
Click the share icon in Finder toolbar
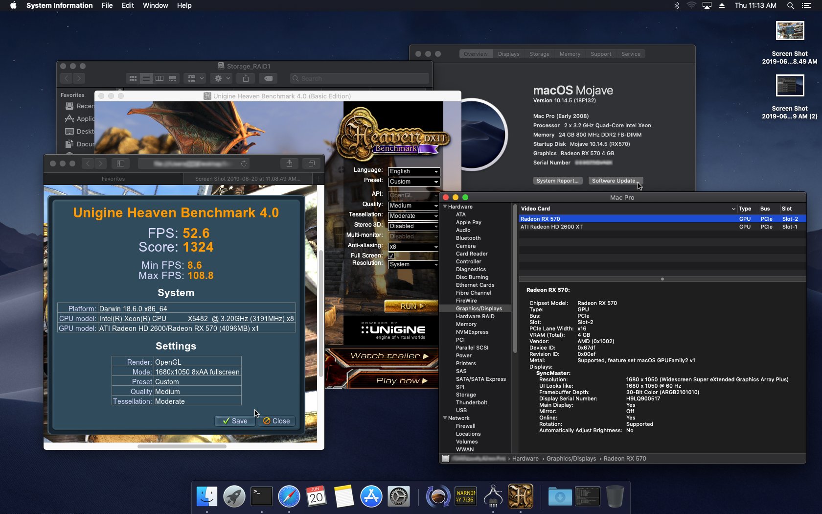tap(246, 78)
